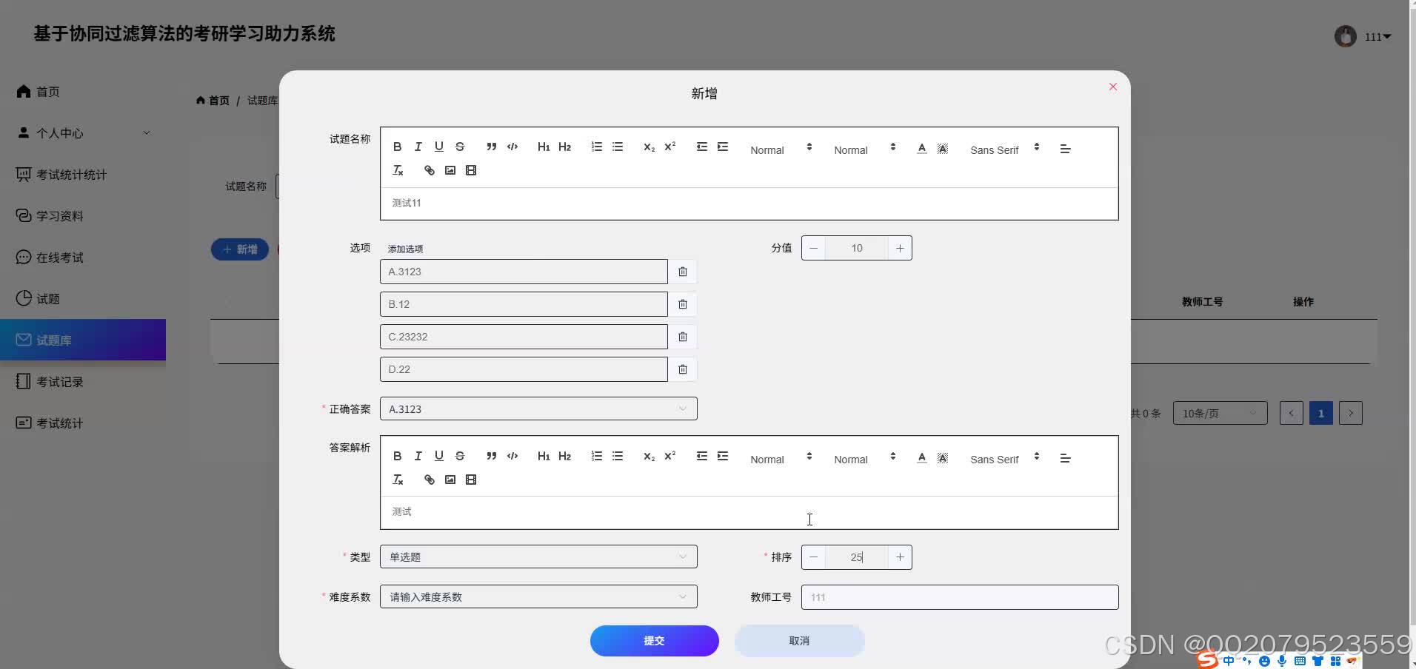The height and width of the screenshot is (669, 1416).
Task: Insert image in 答案解析 editor
Action: click(x=450, y=480)
